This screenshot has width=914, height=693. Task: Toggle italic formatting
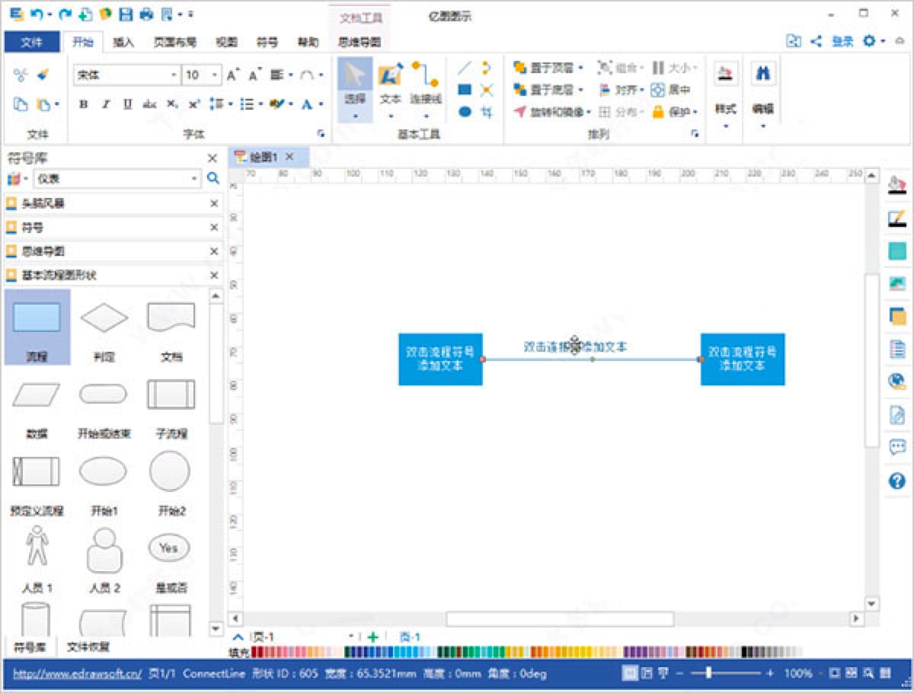point(106,104)
